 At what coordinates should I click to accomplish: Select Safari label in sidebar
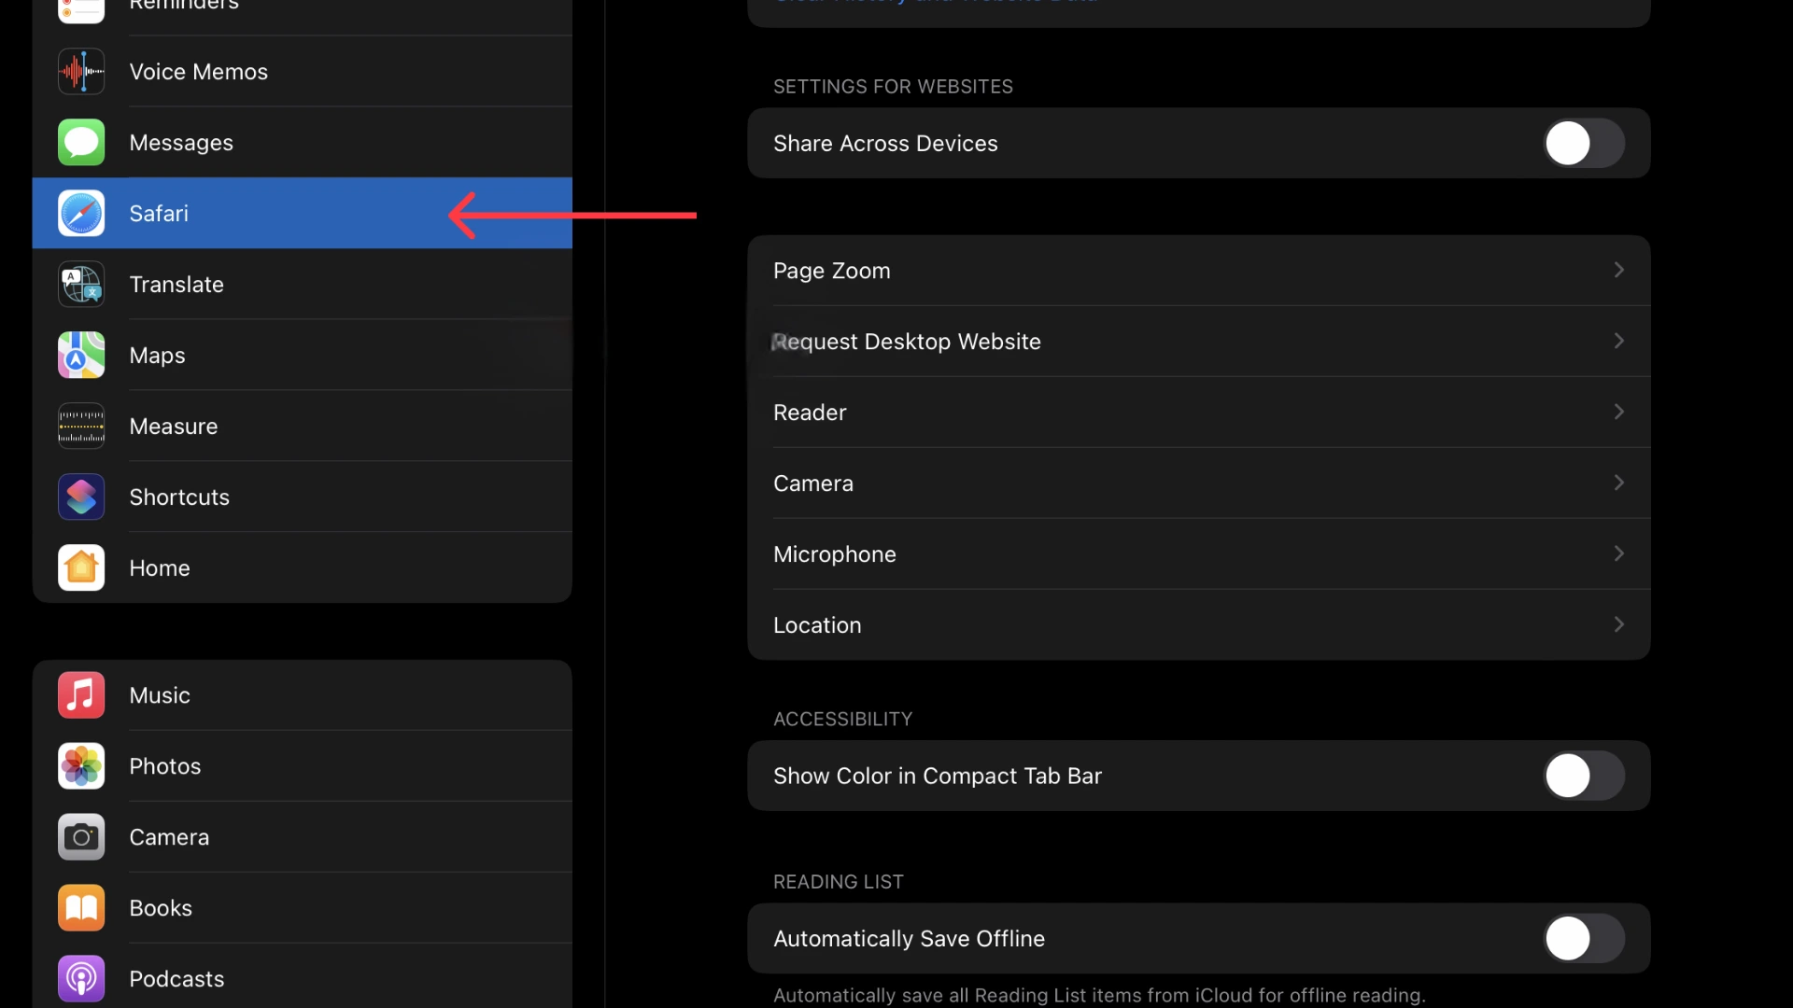click(159, 214)
